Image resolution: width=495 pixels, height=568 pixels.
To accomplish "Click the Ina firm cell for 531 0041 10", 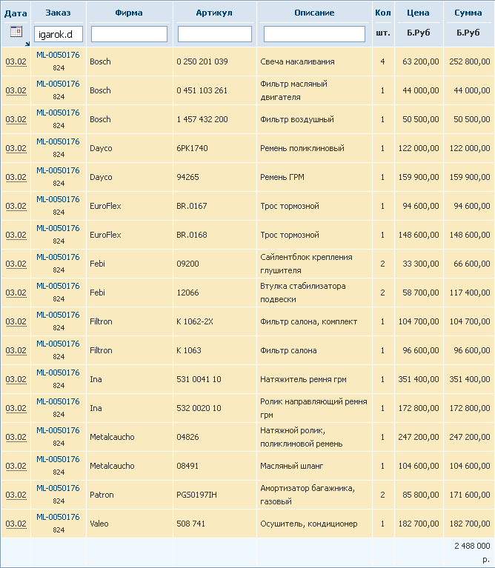I will 96,379.
